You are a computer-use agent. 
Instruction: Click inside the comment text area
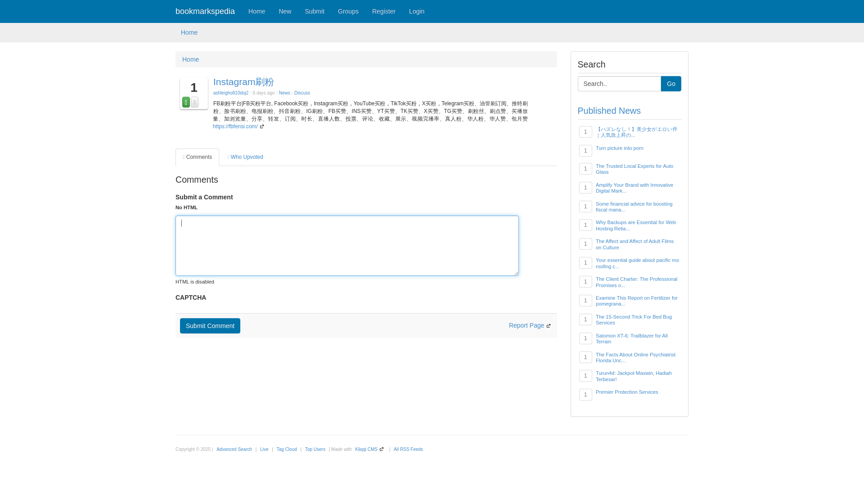[x=346, y=246]
